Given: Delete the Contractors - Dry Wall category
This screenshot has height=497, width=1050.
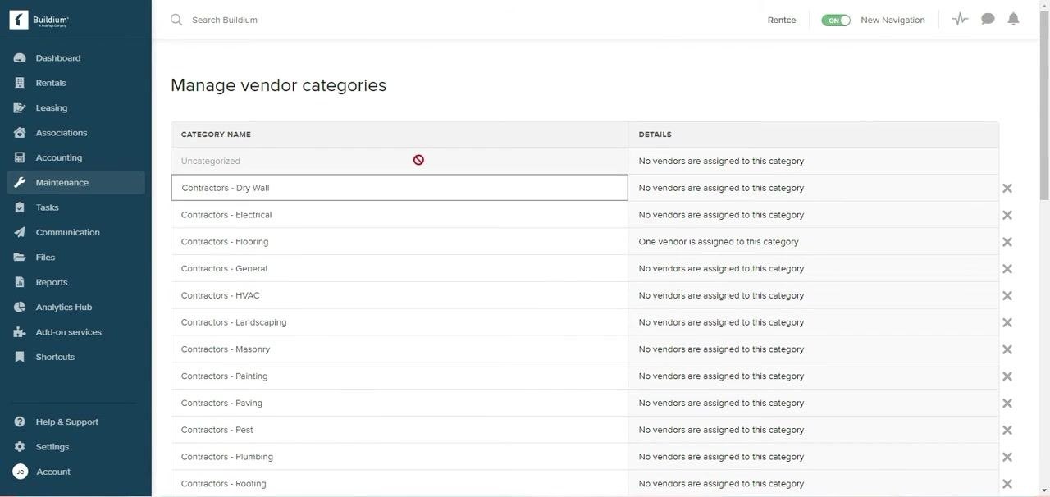Looking at the screenshot, I should (1007, 188).
